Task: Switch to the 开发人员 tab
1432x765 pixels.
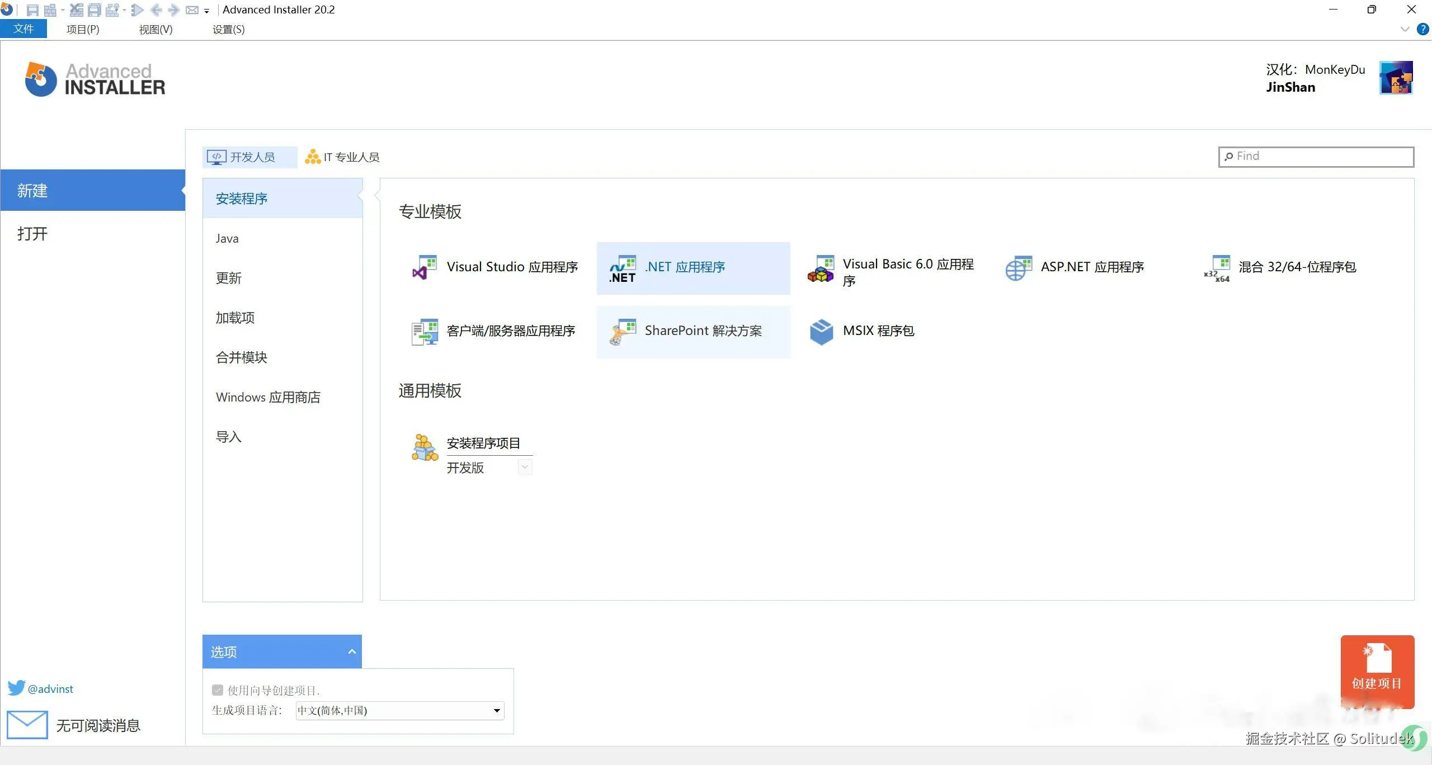Action: pyautogui.click(x=249, y=157)
